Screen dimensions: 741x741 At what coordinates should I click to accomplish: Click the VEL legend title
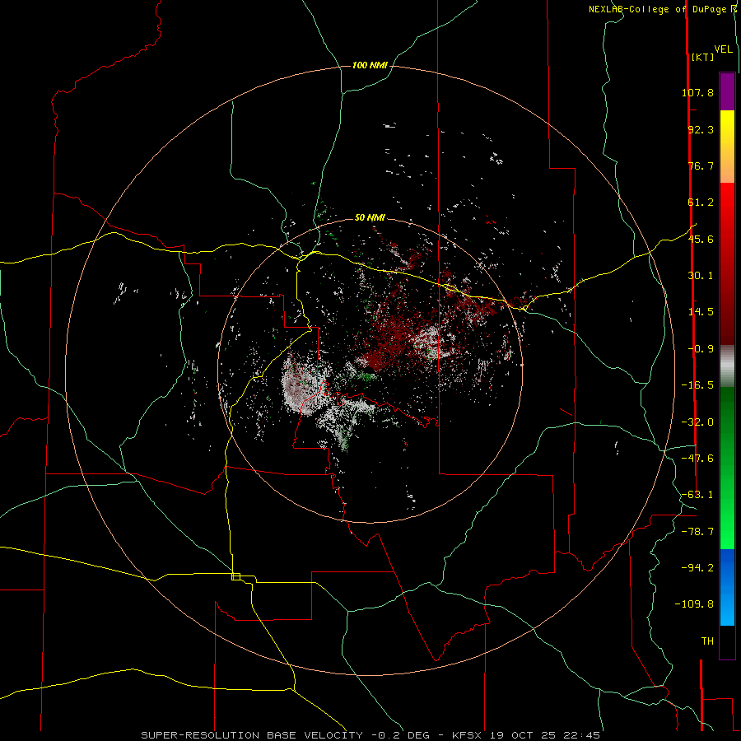coord(723,49)
